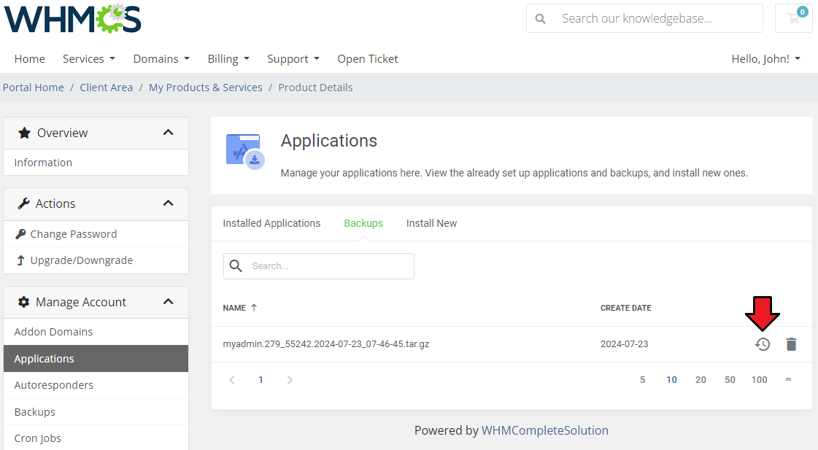Click the NAME column sort arrow
818x450 pixels.
pyautogui.click(x=254, y=308)
